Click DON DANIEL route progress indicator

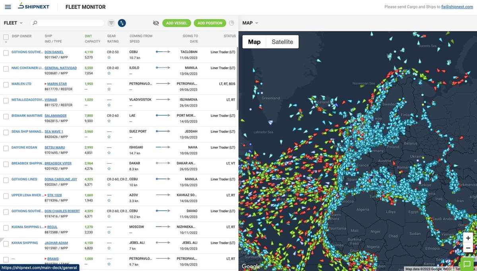[163, 52]
